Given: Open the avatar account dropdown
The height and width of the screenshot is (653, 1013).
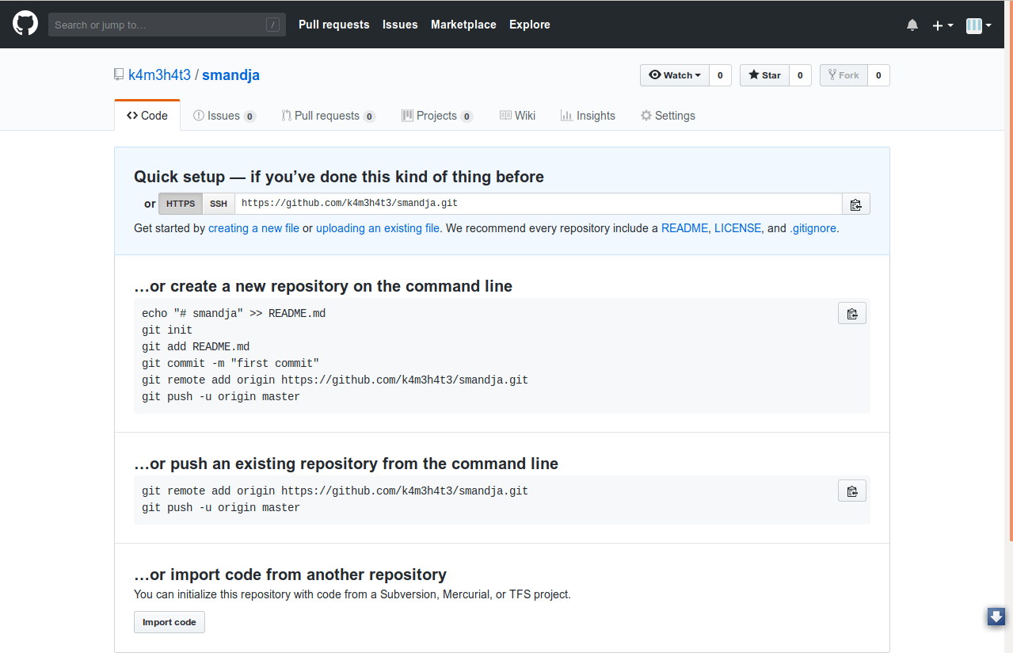Looking at the screenshot, I should (978, 25).
